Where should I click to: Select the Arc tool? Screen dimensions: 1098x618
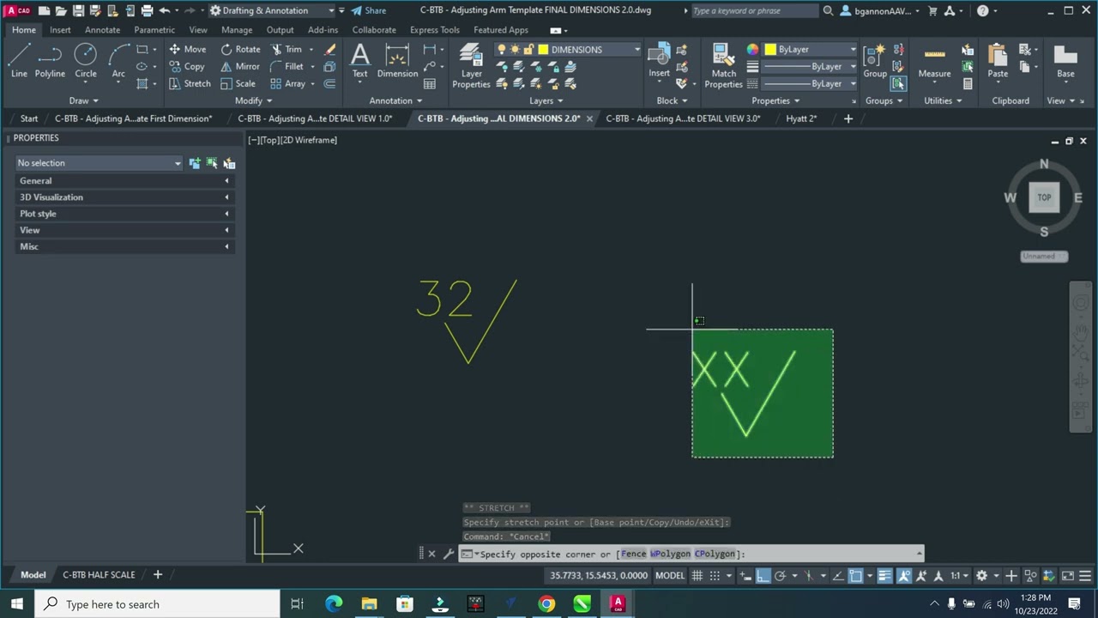coord(118,62)
